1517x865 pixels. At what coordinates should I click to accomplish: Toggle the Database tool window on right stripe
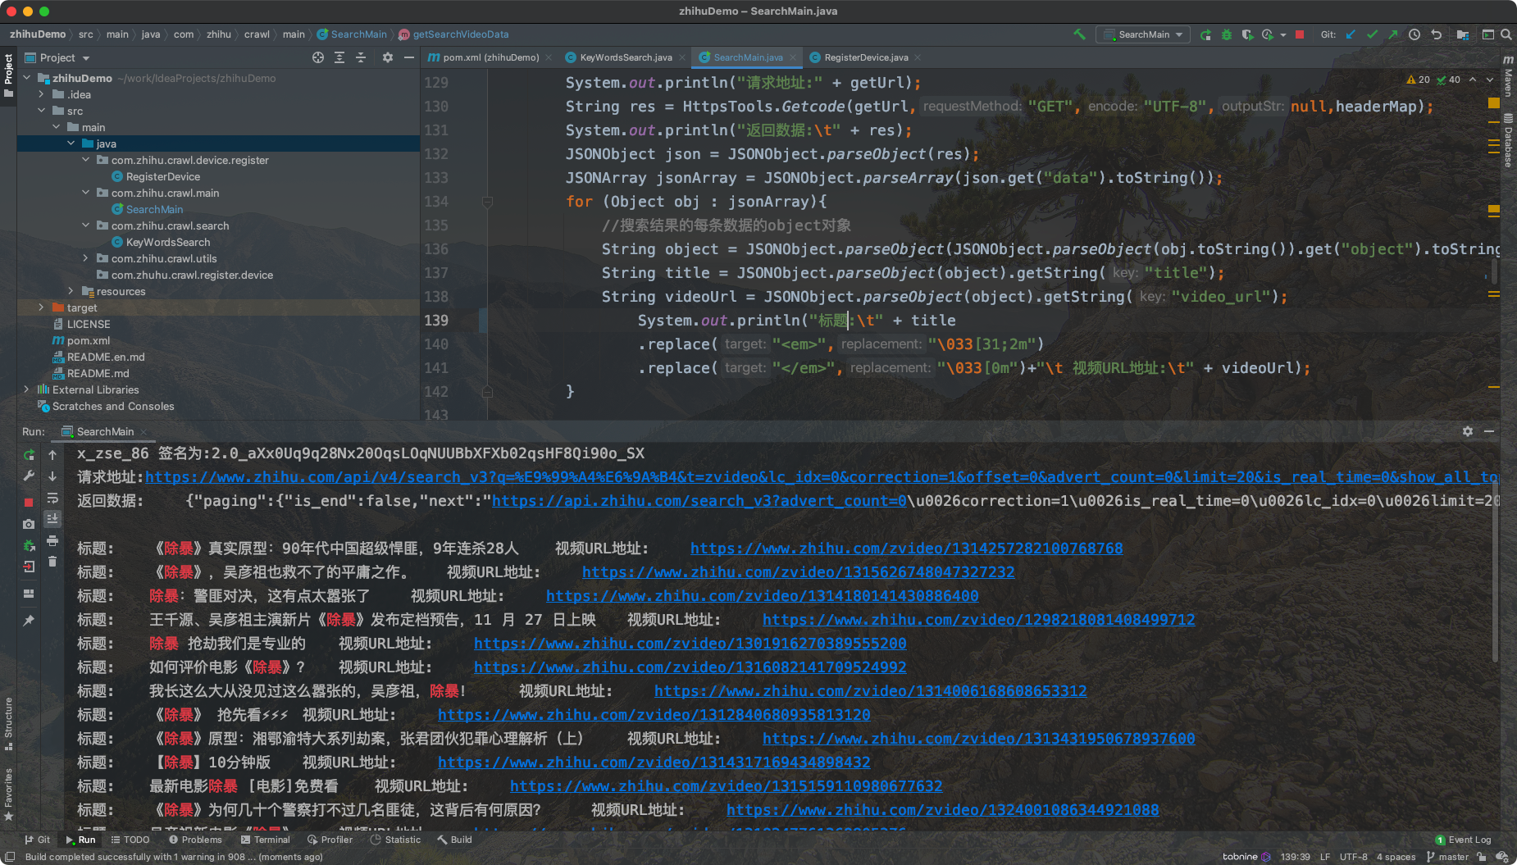tap(1508, 139)
